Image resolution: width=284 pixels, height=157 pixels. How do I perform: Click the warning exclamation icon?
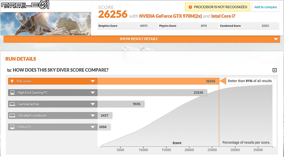click(190, 7)
